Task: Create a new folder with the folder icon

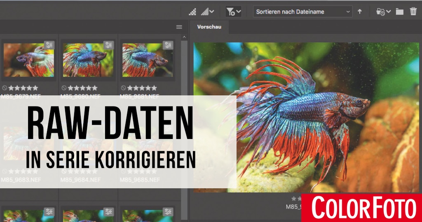Action: 399,12
